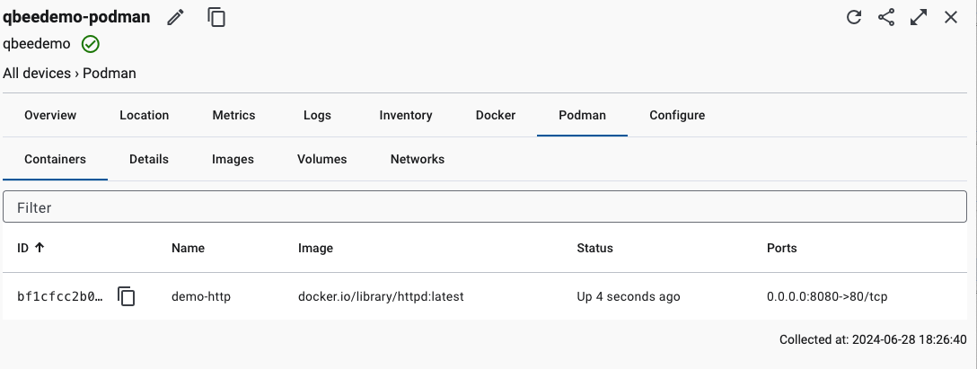Open the Docker tab
This screenshot has width=977, height=369.
(x=496, y=115)
